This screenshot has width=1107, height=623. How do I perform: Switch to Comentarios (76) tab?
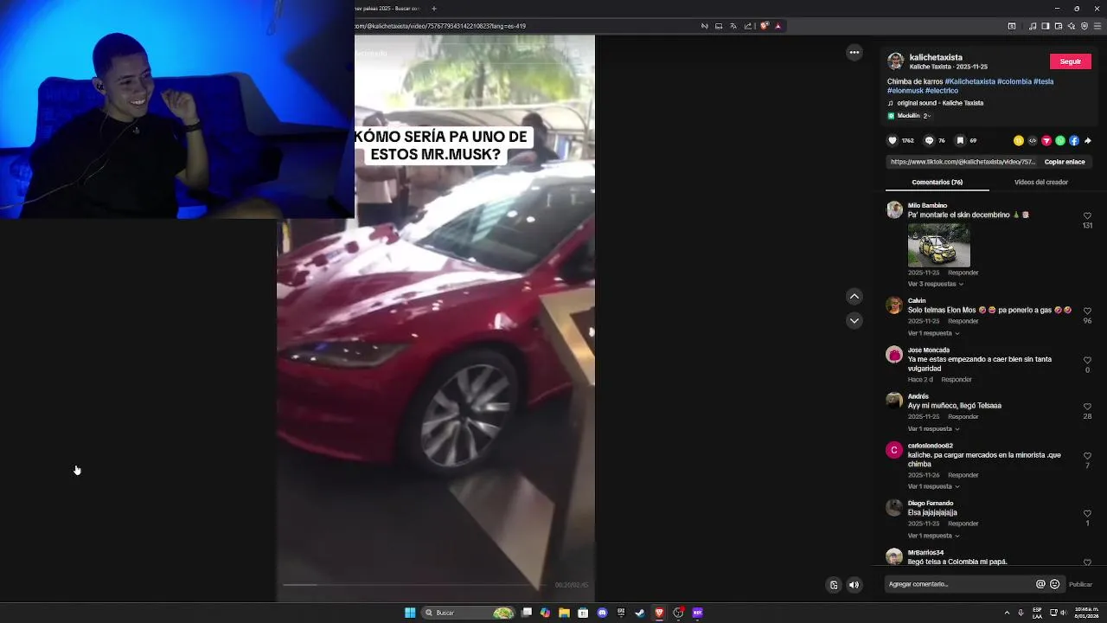[937, 183]
